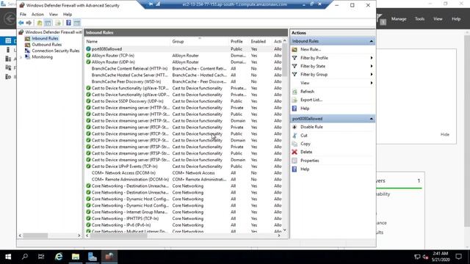Click the rules list scroll-right arrow
Viewport: 470px width, 264px height.
pyautogui.click(x=279, y=235)
